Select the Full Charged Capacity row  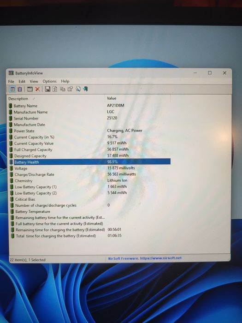coord(90,150)
